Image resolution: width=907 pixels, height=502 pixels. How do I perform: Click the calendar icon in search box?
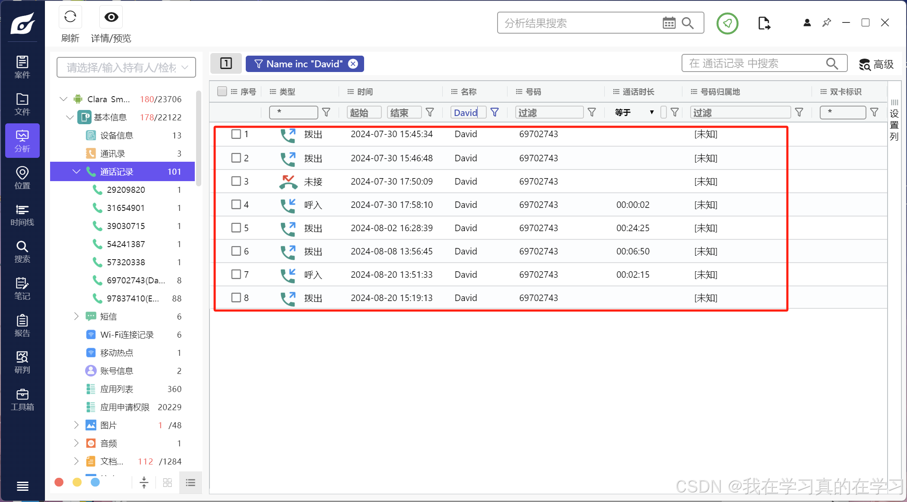[x=669, y=23]
